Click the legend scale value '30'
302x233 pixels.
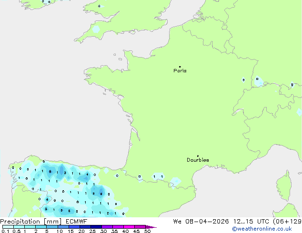(103, 231)
